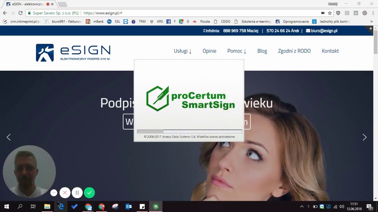
Task: Click the eSIGN logo
Action: [x=73, y=53]
